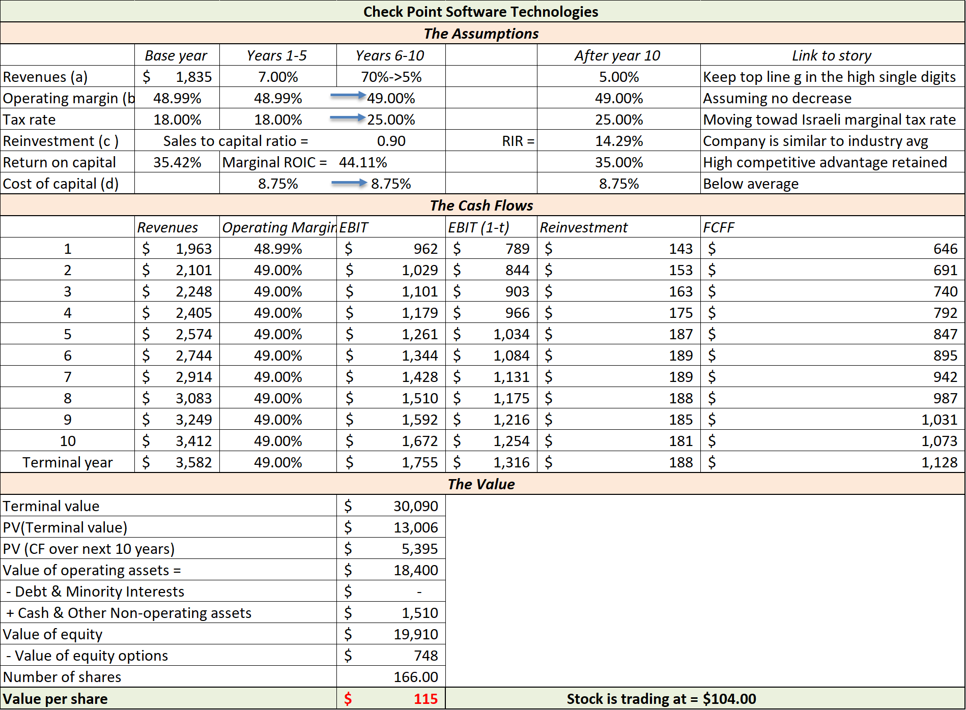The height and width of the screenshot is (710, 966).
Task: Select the return on capital 35.42% cell
Action: coord(177,162)
